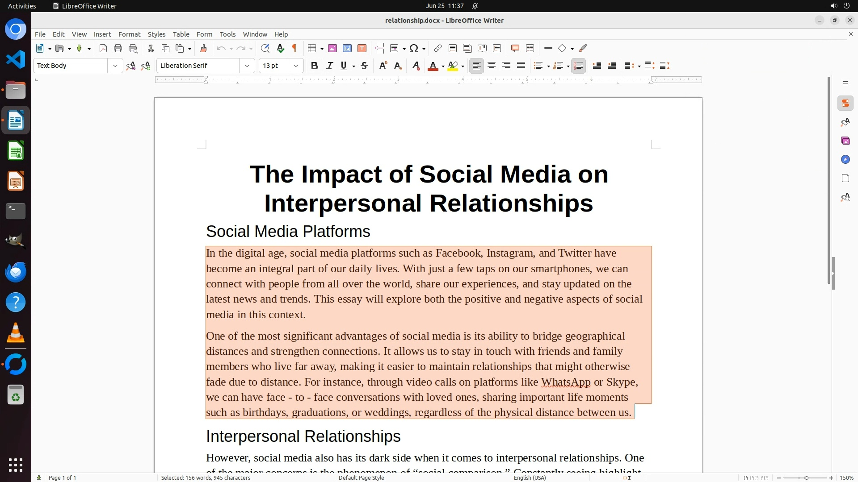Open the Tools menu

(227, 34)
